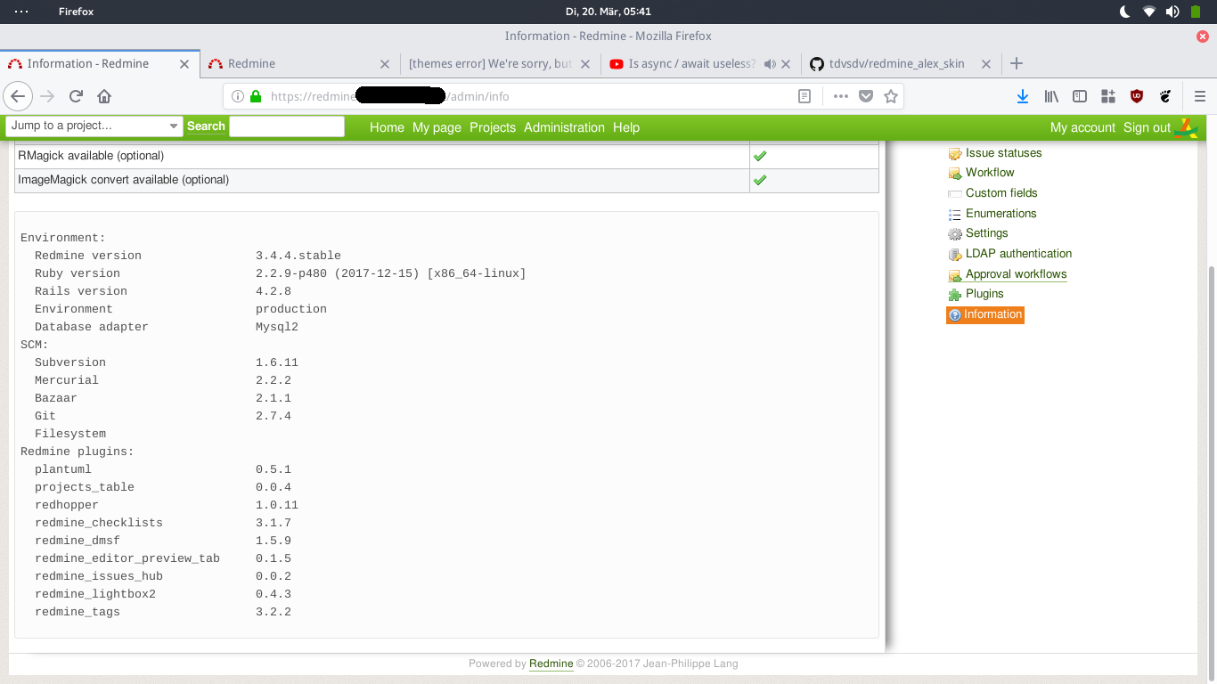Open the Firefox application menu in top bar

click(76, 12)
